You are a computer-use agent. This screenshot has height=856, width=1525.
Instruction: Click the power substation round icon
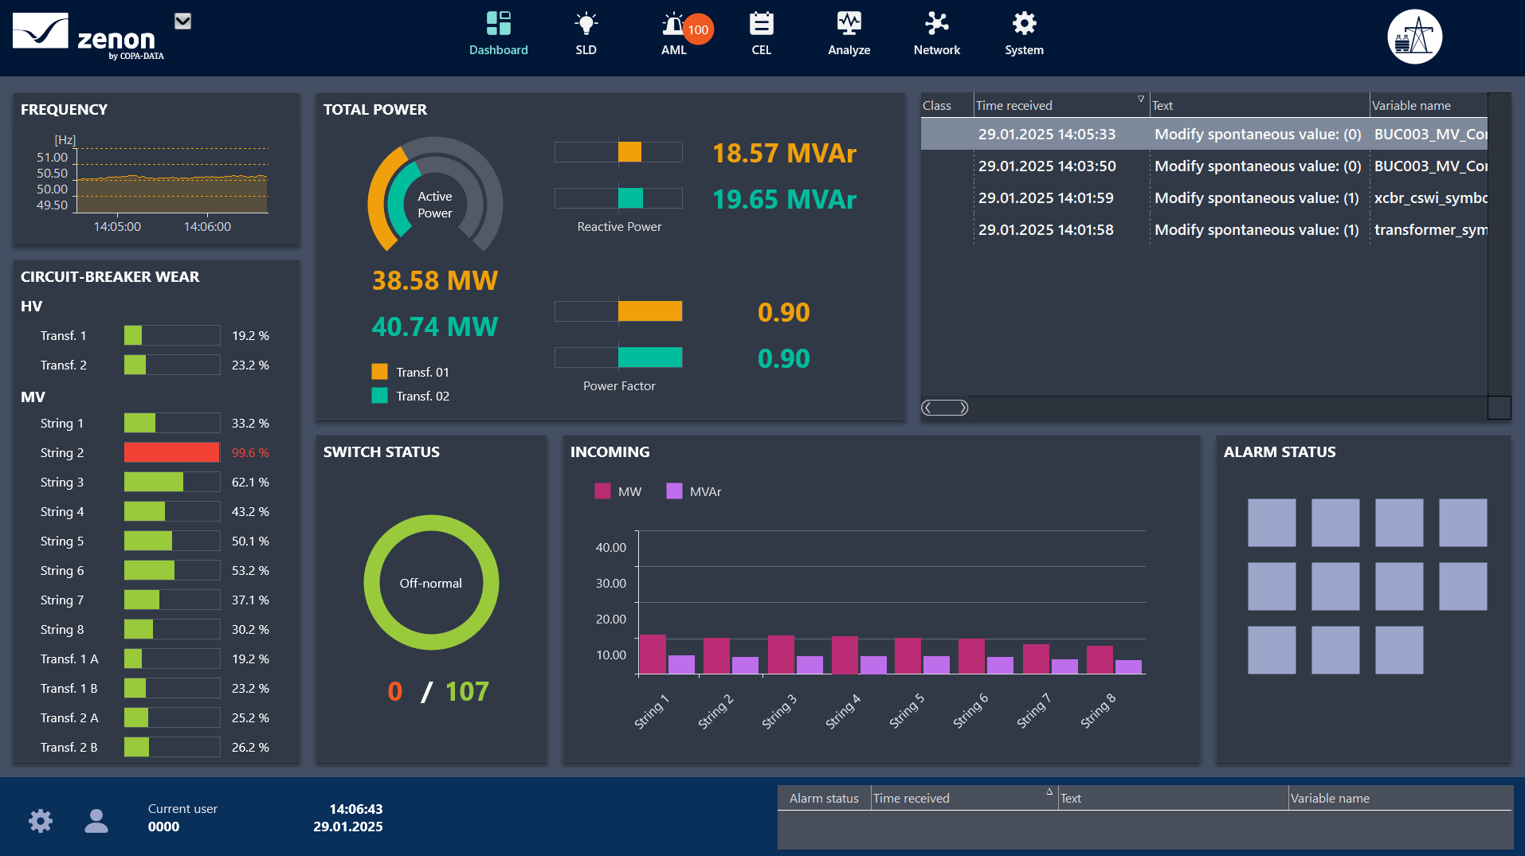1415,37
